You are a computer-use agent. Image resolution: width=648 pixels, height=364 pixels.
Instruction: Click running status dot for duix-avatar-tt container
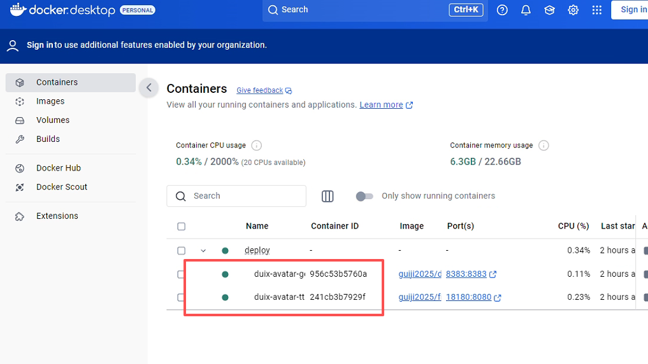(225, 297)
